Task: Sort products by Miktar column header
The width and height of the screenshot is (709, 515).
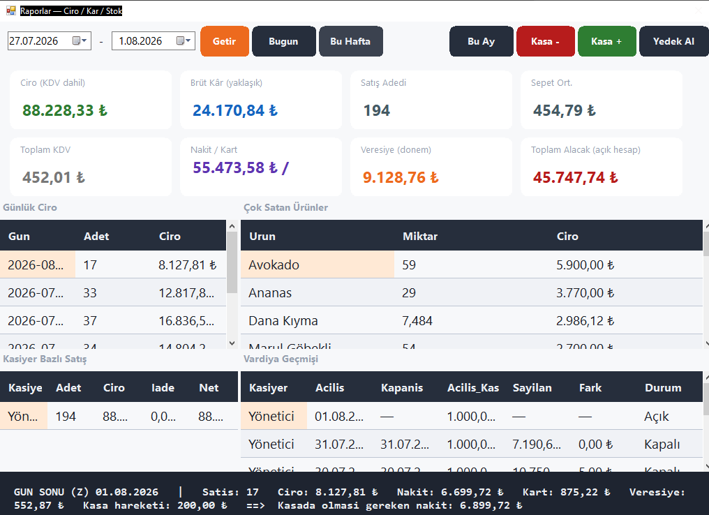Action: [420, 236]
